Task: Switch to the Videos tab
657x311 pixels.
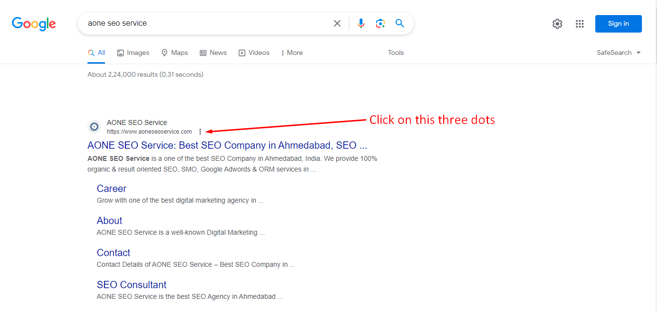Action: pyautogui.click(x=254, y=52)
